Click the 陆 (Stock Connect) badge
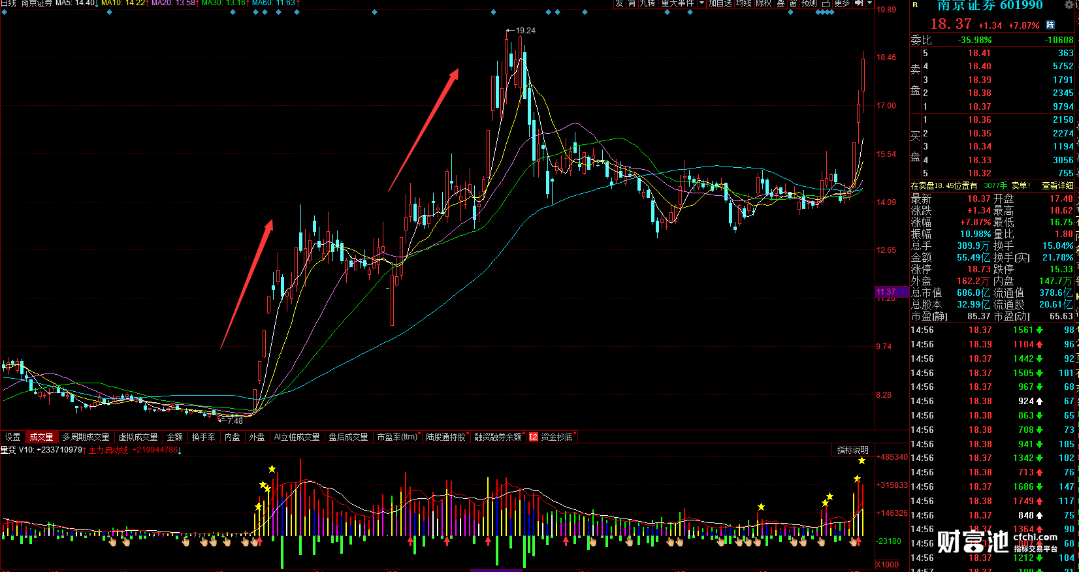This screenshot has width=1079, height=572. pos(1050,25)
